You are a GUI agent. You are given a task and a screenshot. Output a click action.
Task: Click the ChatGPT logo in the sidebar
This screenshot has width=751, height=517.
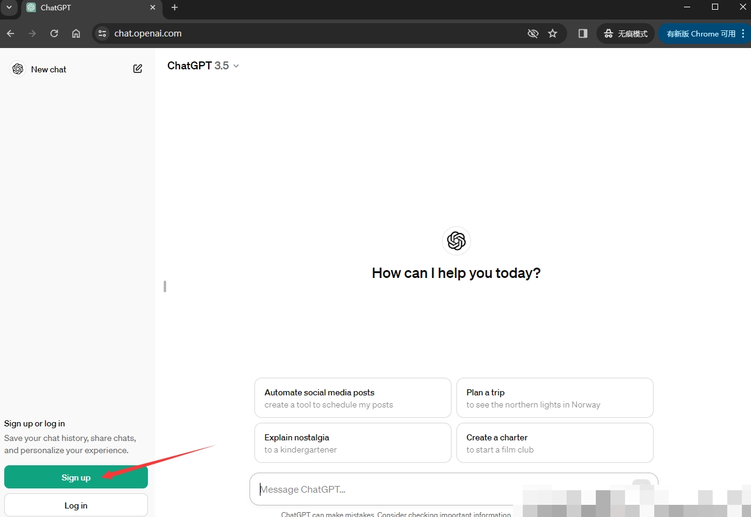pyautogui.click(x=18, y=69)
